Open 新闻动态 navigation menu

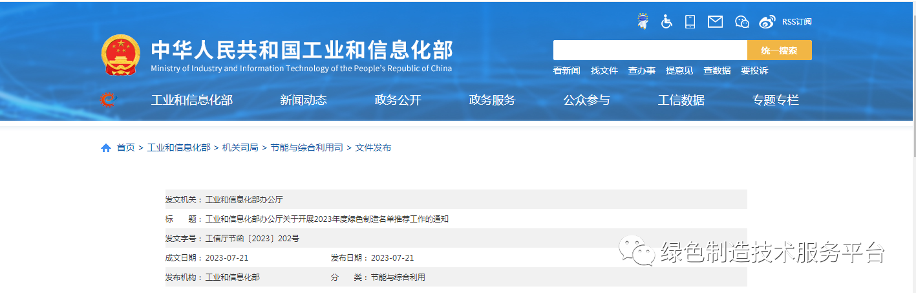tap(303, 100)
